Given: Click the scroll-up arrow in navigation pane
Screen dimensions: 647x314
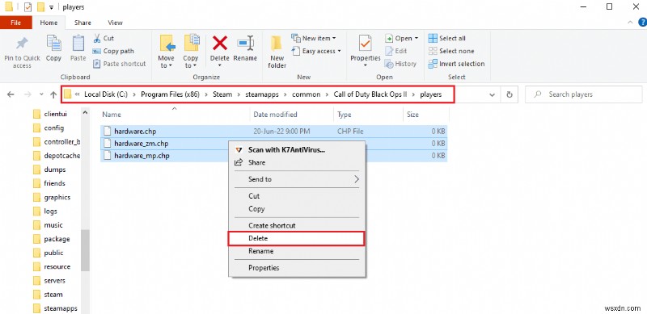Looking at the screenshot, I should (85, 112).
